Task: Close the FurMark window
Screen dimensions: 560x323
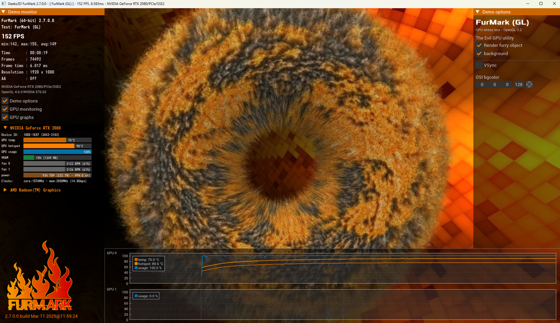Action: click(554, 4)
